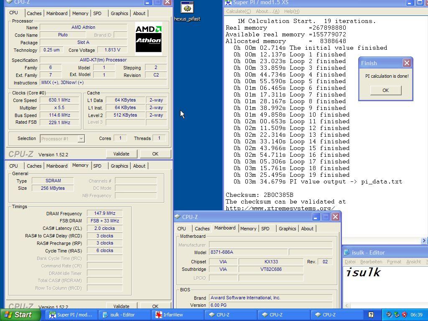Click the Super PI taskbar button
This screenshot has height=321, width=428.
[x=71, y=315]
